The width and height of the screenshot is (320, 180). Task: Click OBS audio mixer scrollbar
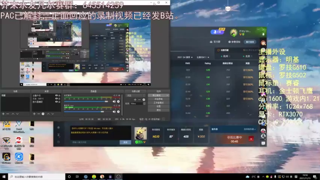(122, 104)
